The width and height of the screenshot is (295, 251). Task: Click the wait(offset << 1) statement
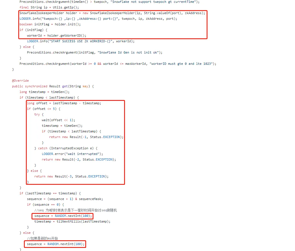click(58, 120)
